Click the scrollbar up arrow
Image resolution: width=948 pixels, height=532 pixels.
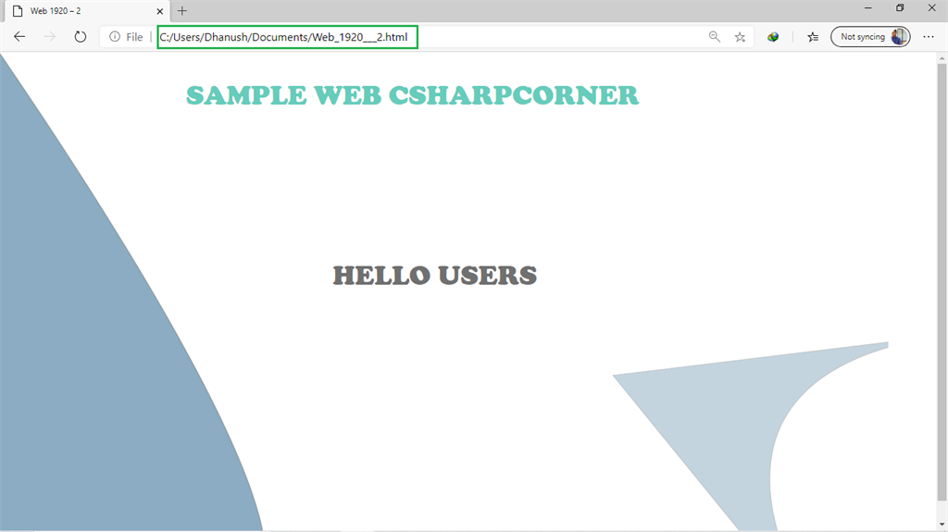coord(942,58)
